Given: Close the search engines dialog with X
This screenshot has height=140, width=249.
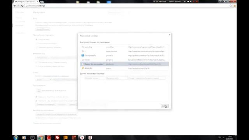Looking at the screenshot, I should point(169,35).
